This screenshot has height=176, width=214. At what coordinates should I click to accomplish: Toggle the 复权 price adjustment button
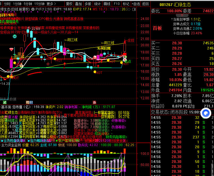pyautogui.click(x=69, y=4)
